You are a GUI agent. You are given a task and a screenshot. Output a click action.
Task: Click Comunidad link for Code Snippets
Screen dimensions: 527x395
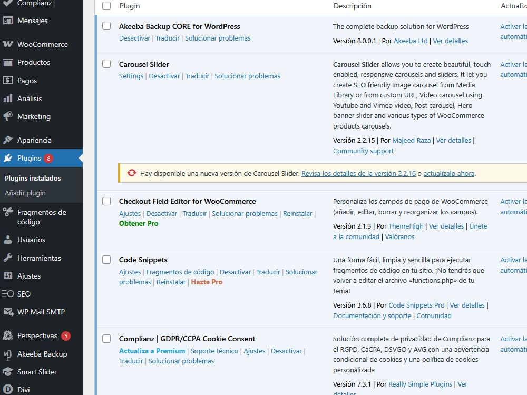[x=434, y=316]
